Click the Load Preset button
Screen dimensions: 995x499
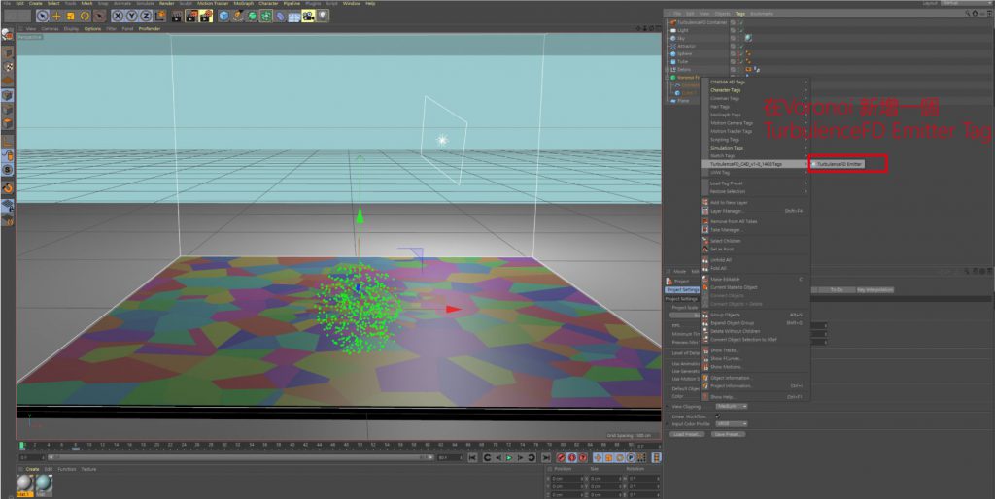coord(685,434)
